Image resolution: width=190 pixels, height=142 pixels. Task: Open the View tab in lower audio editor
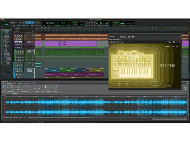(4, 84)
